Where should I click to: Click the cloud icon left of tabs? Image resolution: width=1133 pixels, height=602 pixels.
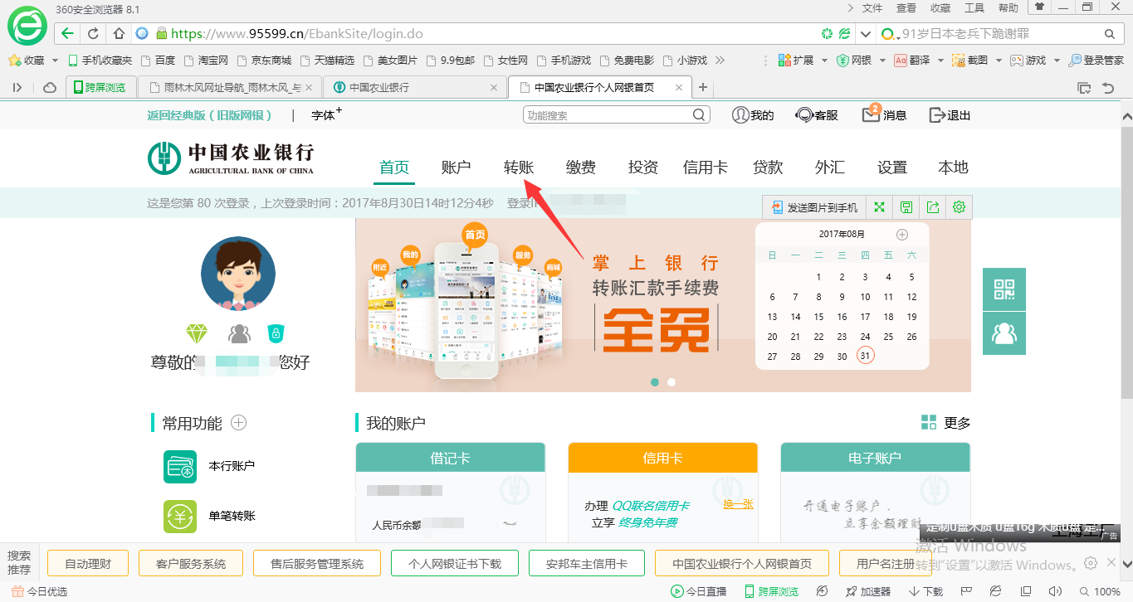50,87
